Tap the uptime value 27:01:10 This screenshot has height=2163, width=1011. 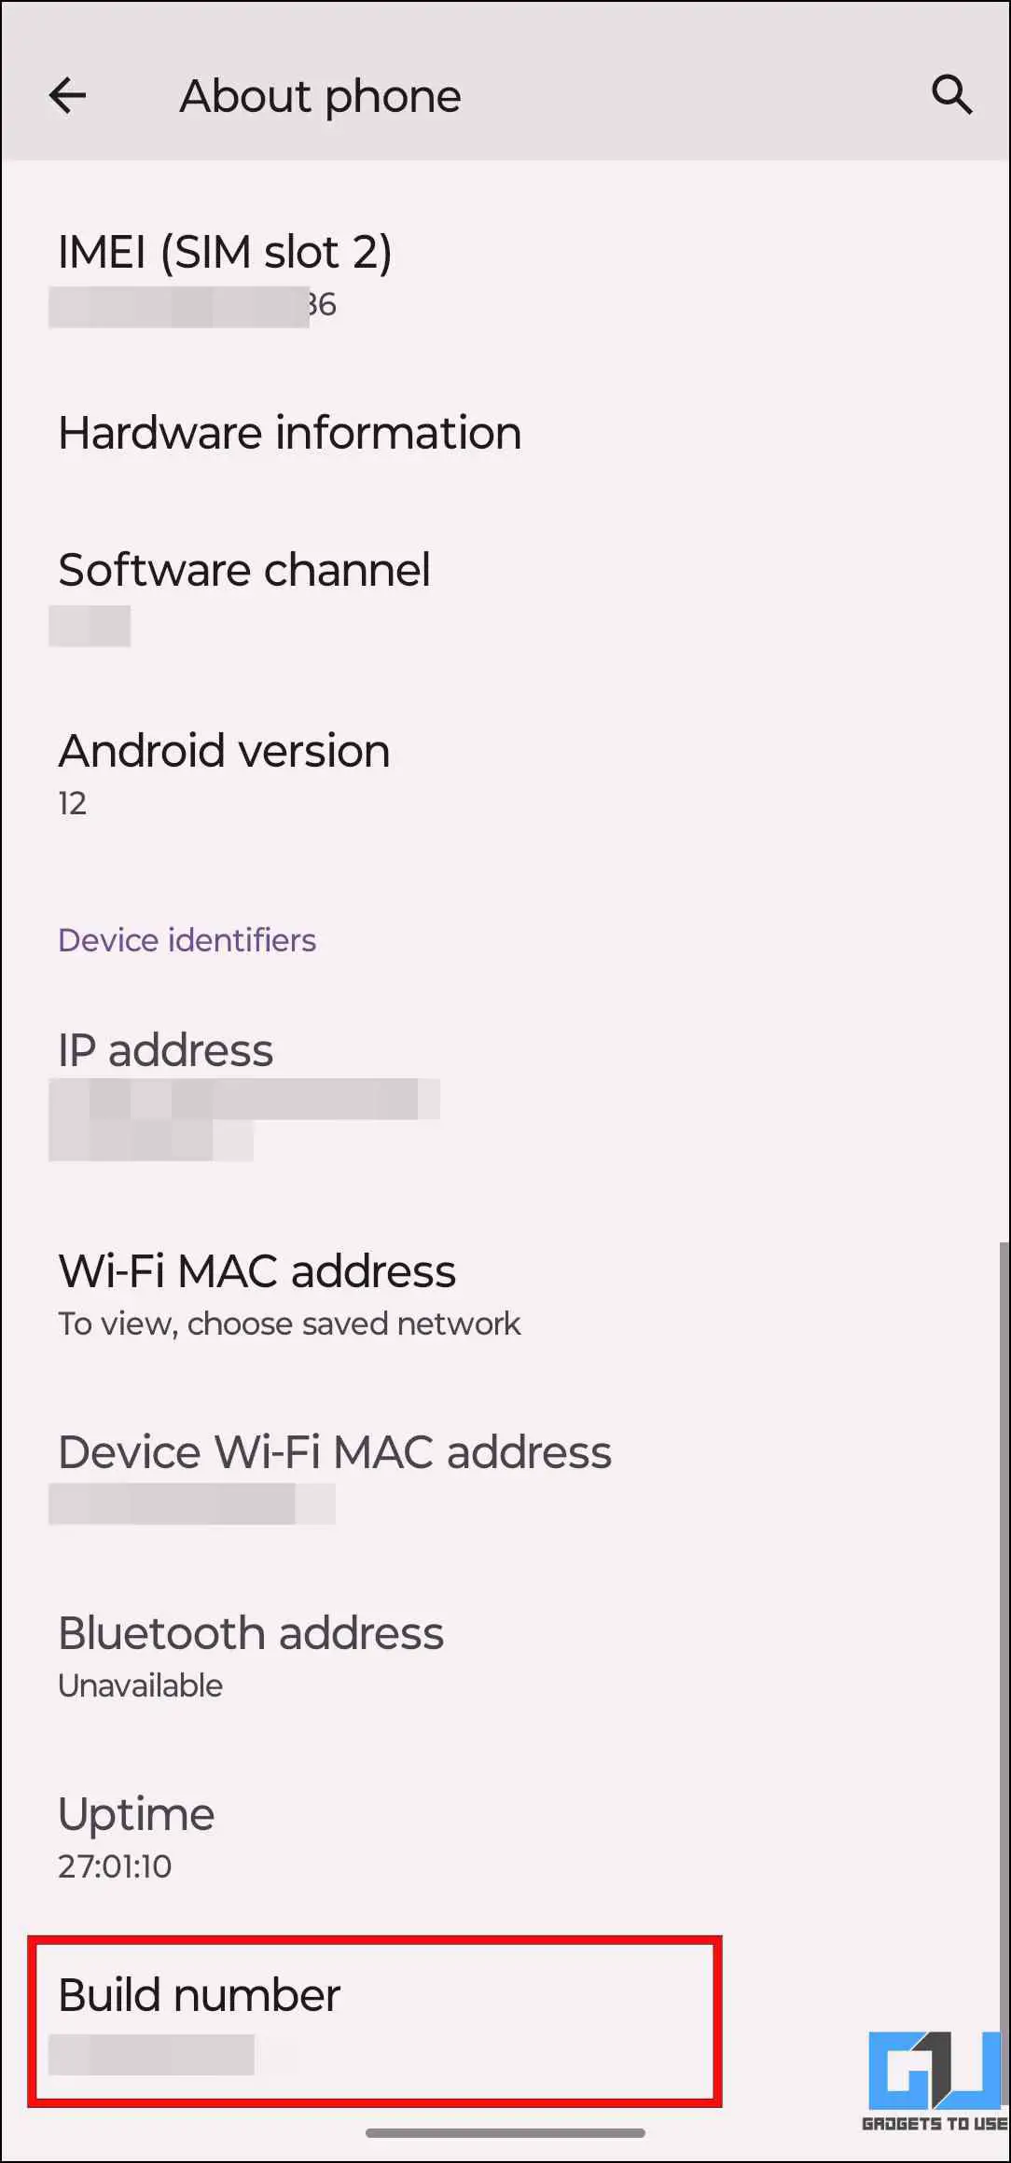pyautogui.click(x=115, y=1866)
